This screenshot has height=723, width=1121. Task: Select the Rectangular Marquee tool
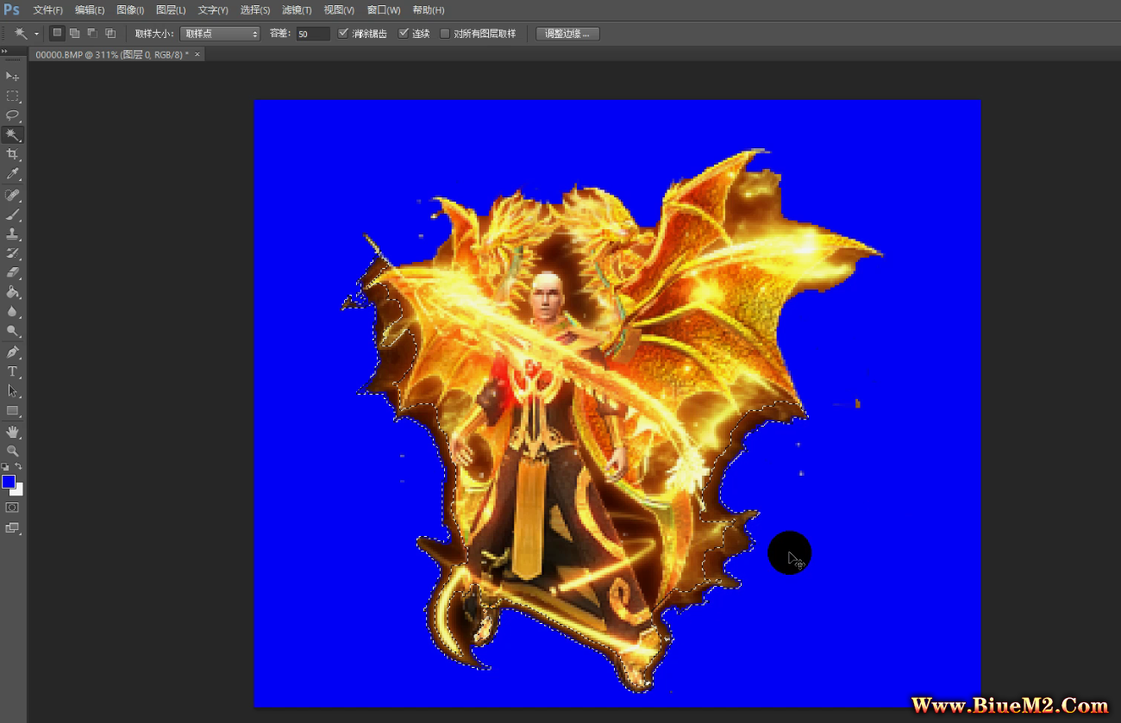pyautogui.click(x=12, y=96)
